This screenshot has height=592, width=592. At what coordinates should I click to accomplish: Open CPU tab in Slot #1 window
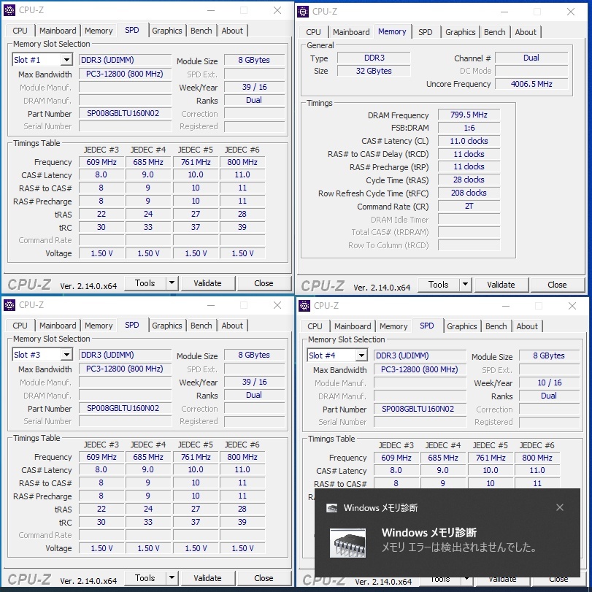click(x=20, y=31)
